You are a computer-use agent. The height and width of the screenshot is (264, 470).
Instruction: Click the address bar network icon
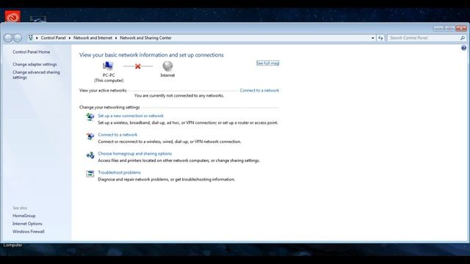tap(30, 37)
